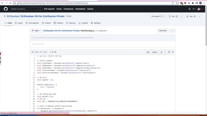Expand the Unwatch dropdown arrow
This screenshot has width=207, height=116.
[x=164, y=16]
